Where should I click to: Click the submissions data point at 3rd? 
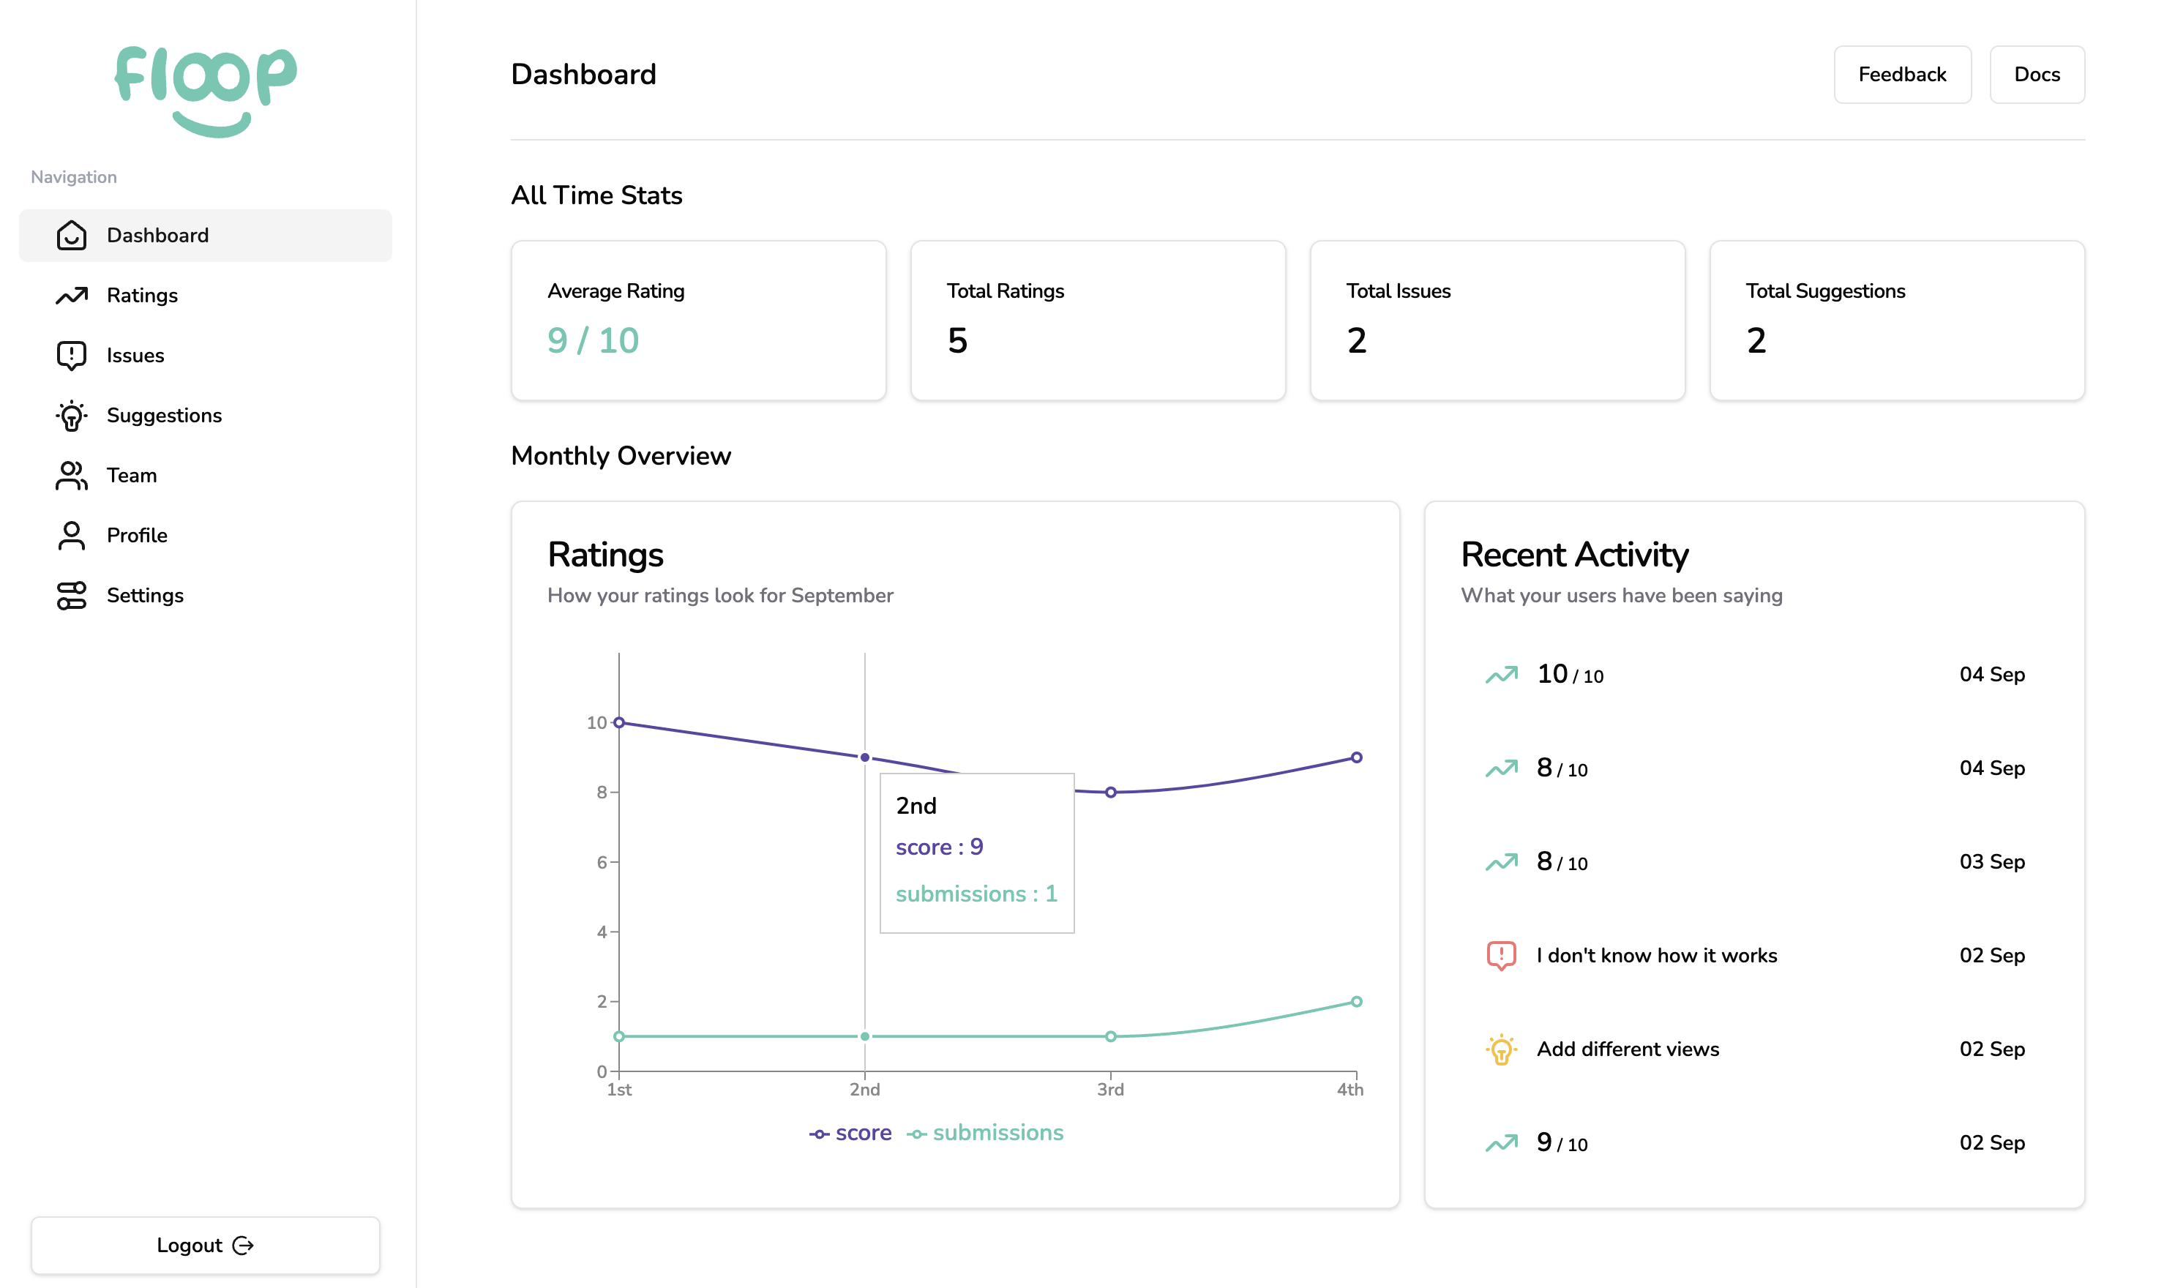coord(1111,1036)
